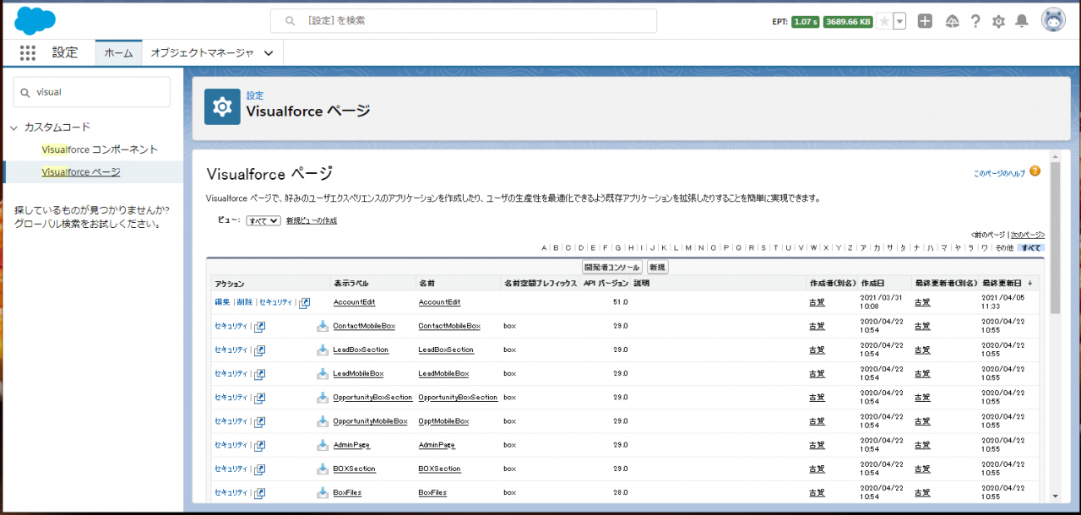This screenshot has height=515, width=1081.
Task: Open the オブジェクトマネージャ tab dropdown chevron
Action: coord(269,53)
